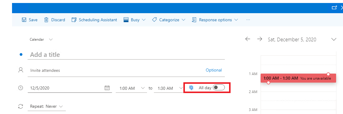Click the Response options icon
Screen dimensions: 343x114
[194, 20]
